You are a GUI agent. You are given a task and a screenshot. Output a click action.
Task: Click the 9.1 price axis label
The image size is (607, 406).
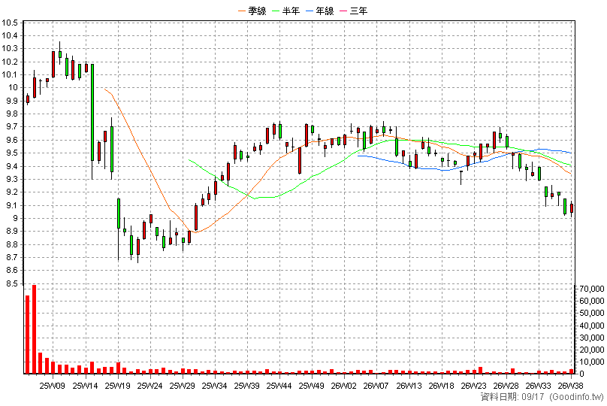[12, 206]
